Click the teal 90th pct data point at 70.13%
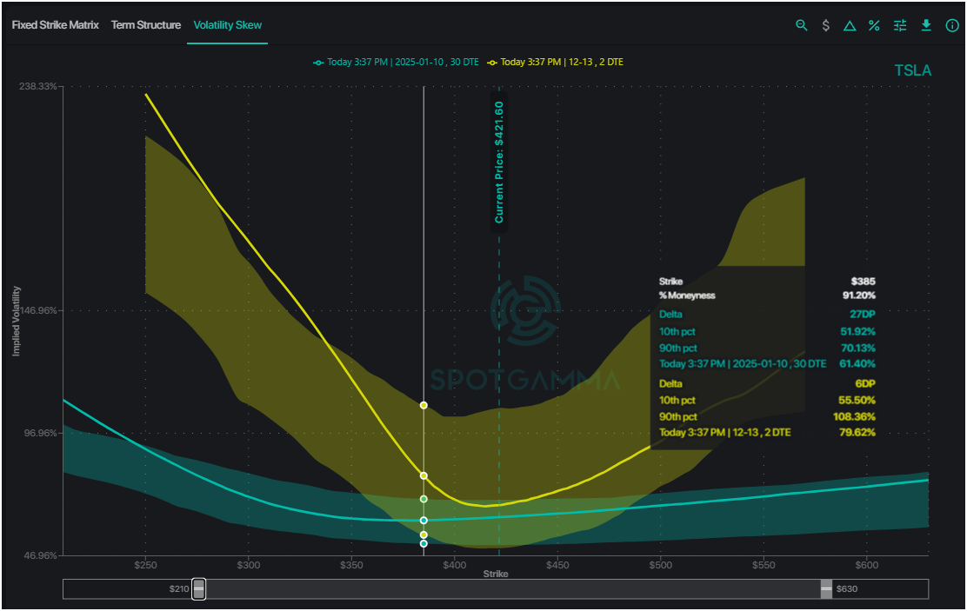967x611 pixels. click(x=423, y=499)
